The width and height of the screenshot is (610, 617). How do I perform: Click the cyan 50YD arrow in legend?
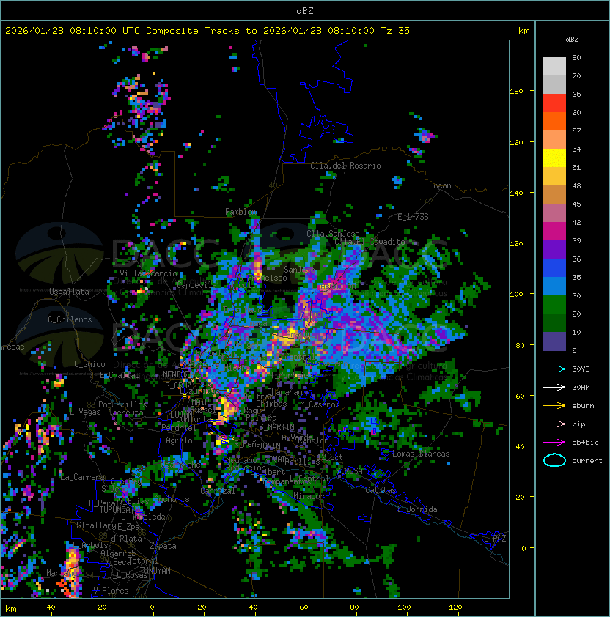pos(554,369)
